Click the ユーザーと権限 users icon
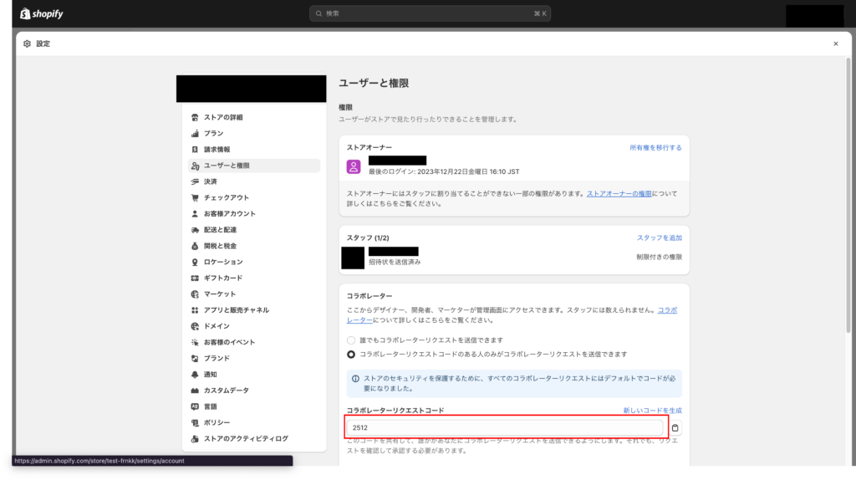 pyautogui.click(x=195, y=166)
